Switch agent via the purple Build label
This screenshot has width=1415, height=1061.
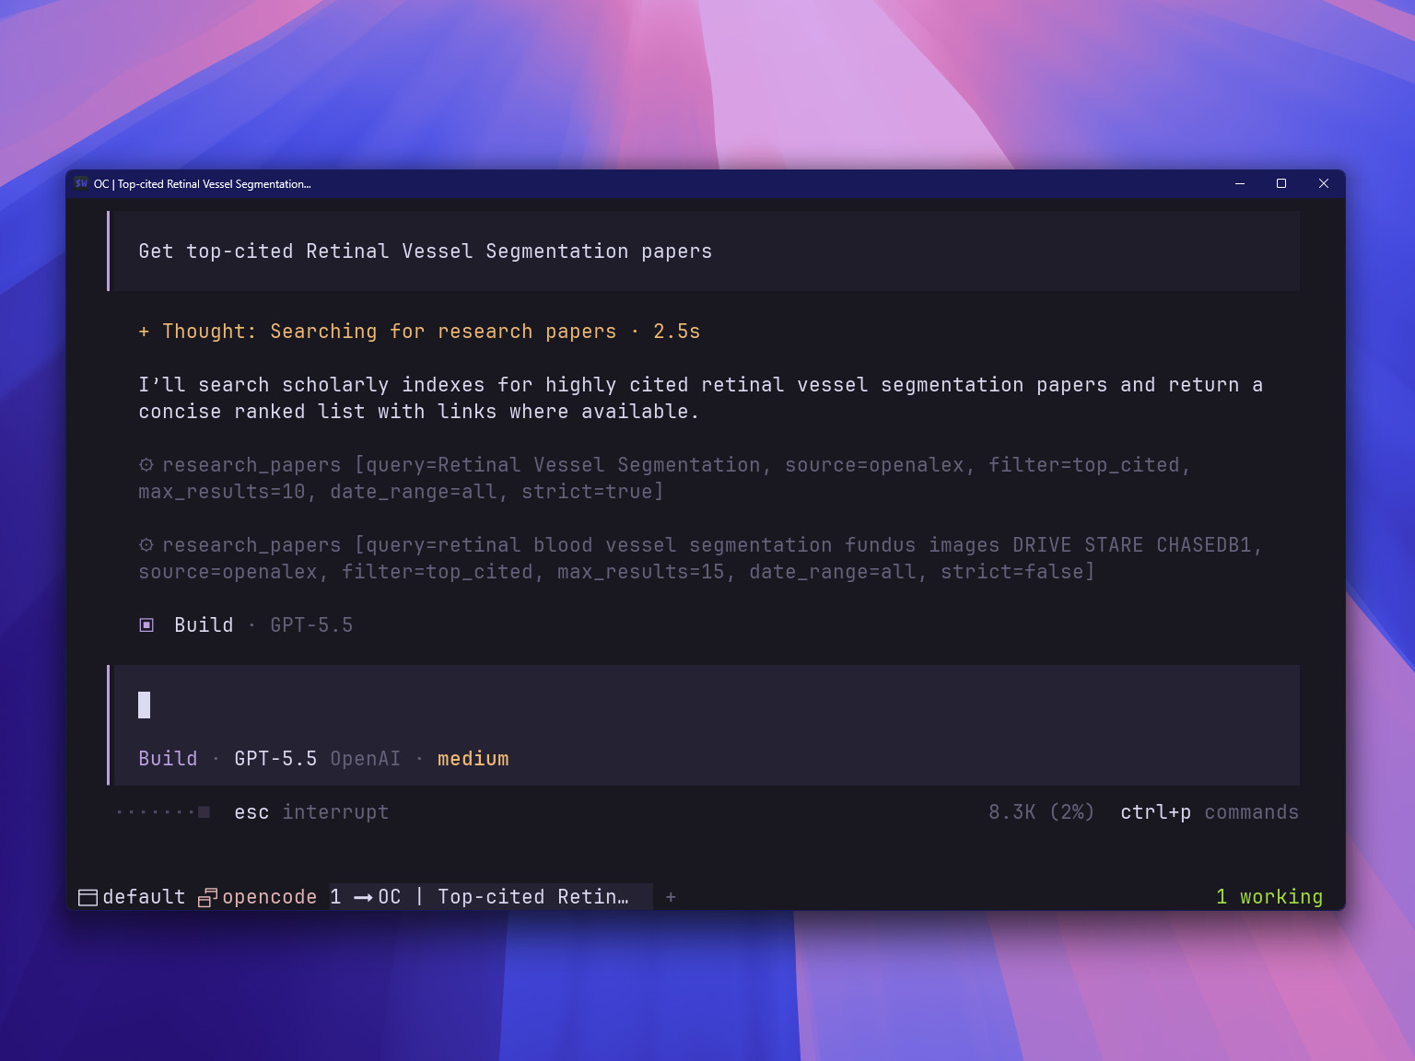click(x=168, y=759)
